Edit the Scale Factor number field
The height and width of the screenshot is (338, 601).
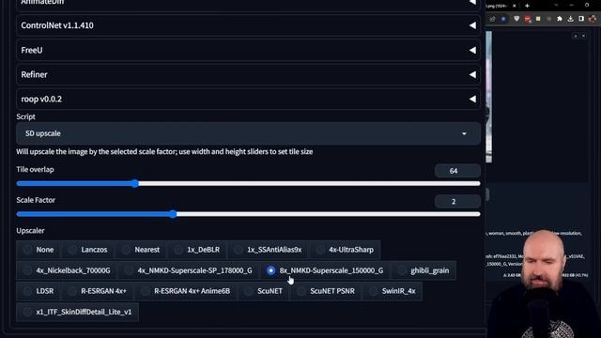[457, 202]
